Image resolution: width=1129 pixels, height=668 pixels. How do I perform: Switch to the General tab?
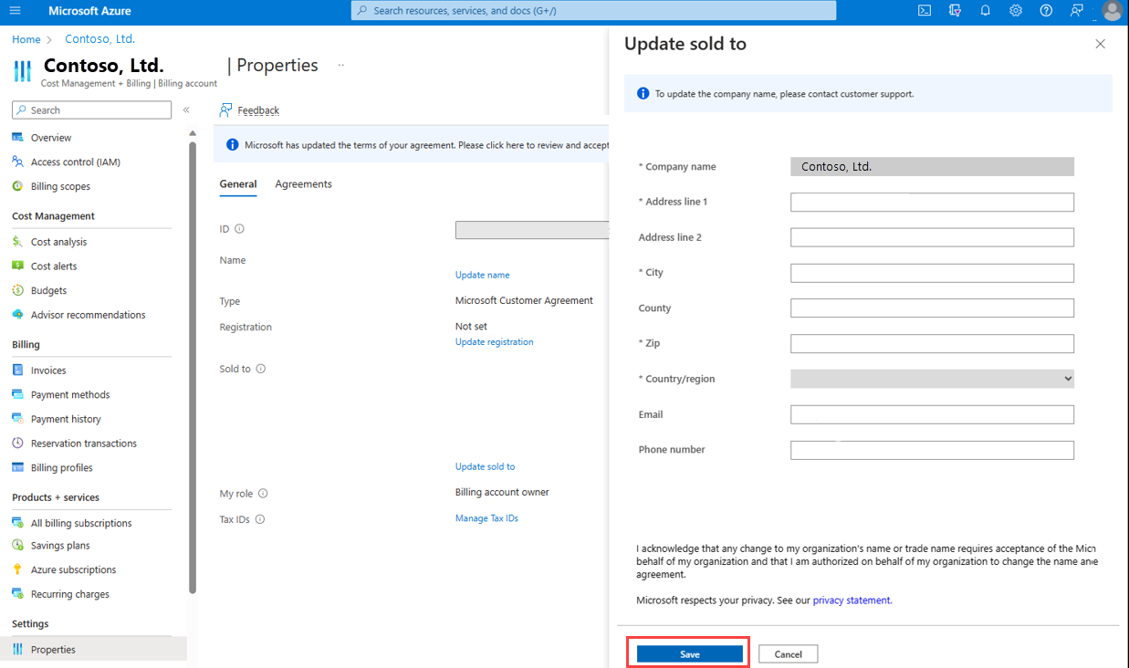point(238,184)
